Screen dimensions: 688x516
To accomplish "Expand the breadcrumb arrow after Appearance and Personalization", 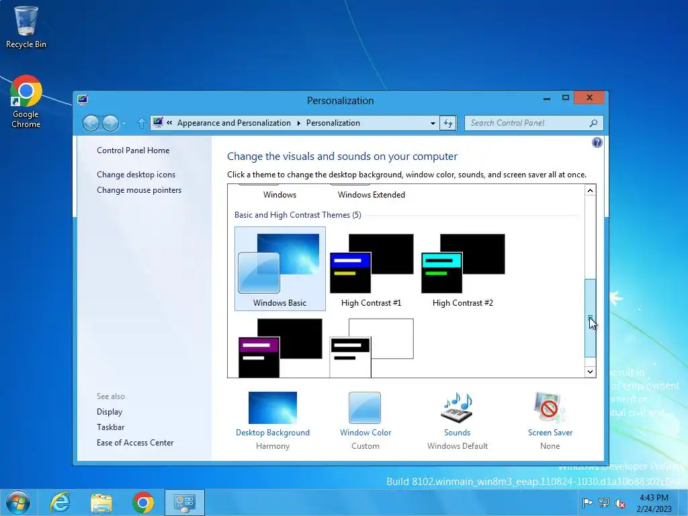I will click(x=298, y=124).
